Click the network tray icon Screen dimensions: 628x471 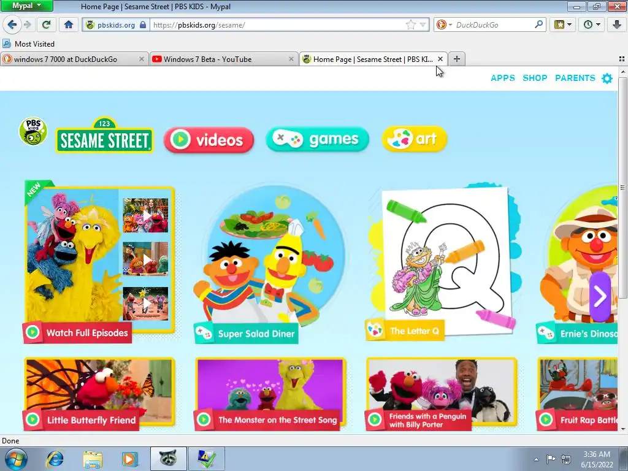(566, 459)
